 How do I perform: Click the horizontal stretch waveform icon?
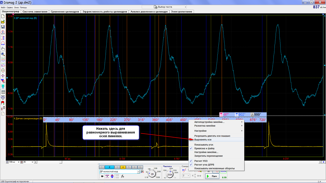pyautogui.click(x=3, y=43)
